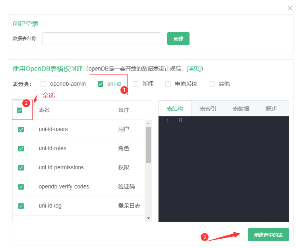Select the uni-id-log table name
The image size is (296, 249).
point(50,206)
